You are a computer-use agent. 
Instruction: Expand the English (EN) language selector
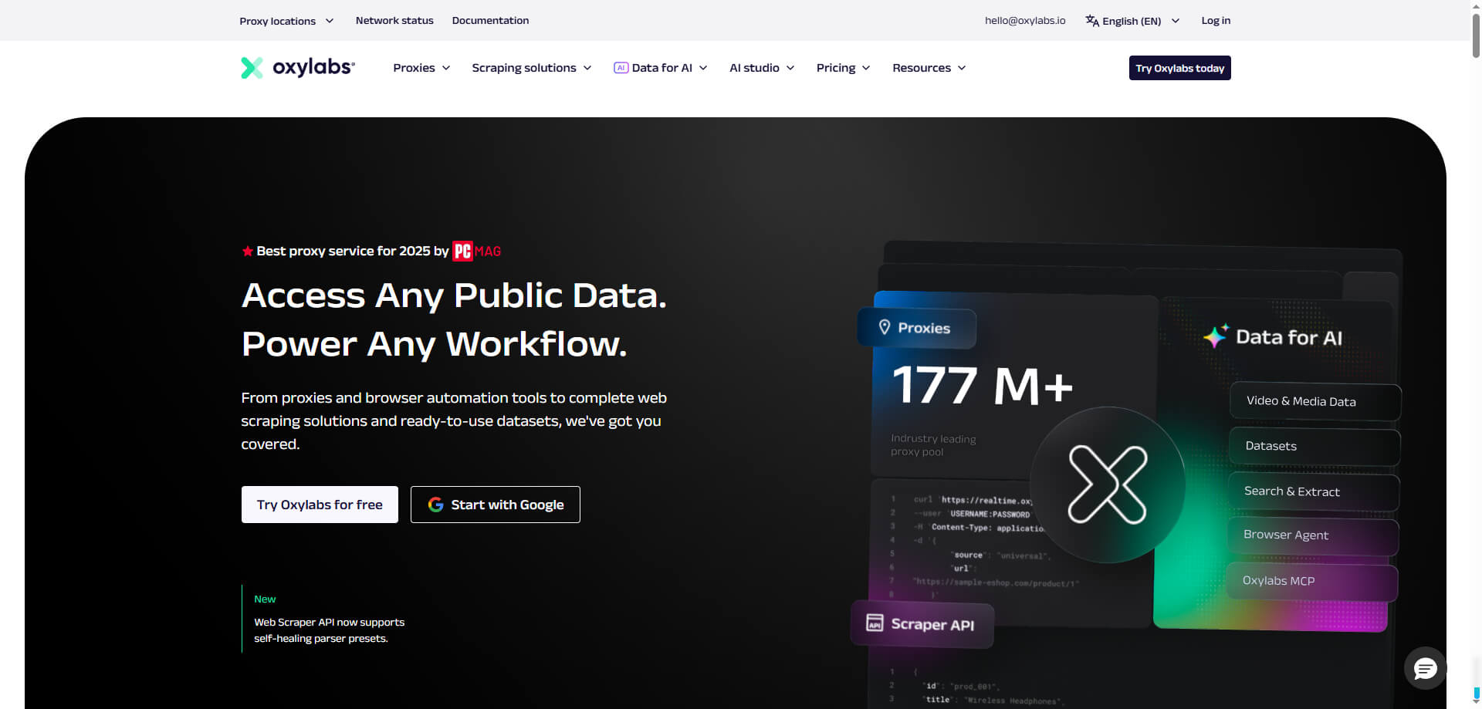coord(1132,21)
